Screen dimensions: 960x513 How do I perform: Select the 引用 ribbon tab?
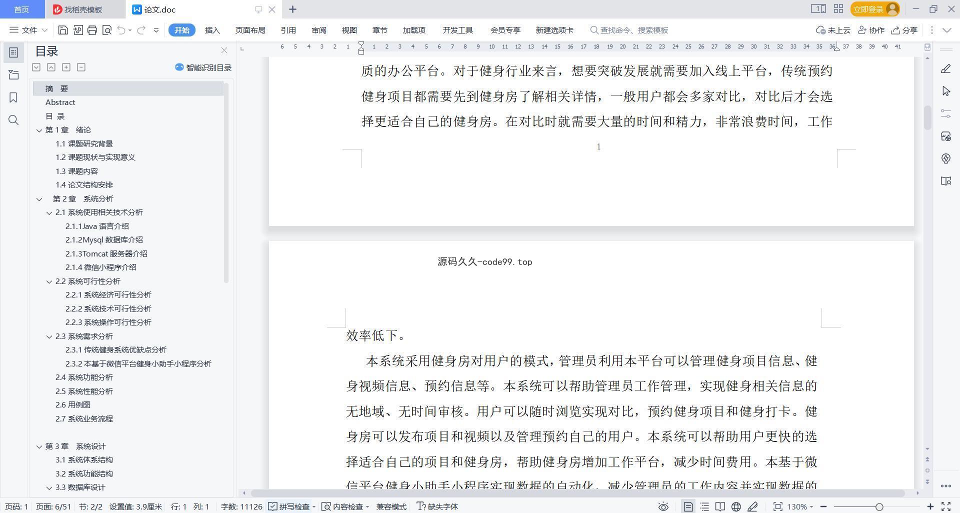[x=288, y=30]
